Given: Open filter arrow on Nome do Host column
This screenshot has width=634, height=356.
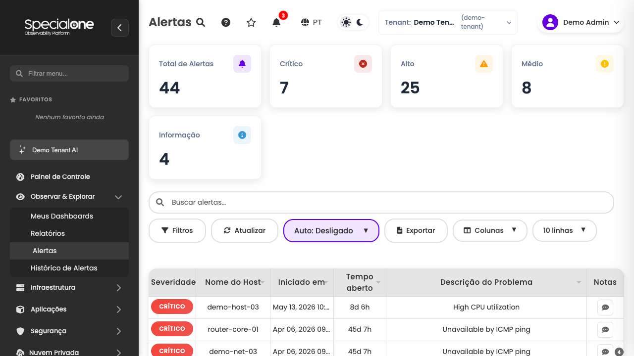Looking at the screenshot, I should (x=263, y=282).
